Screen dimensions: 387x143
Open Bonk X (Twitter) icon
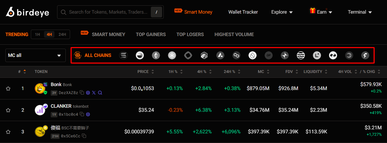94,93
